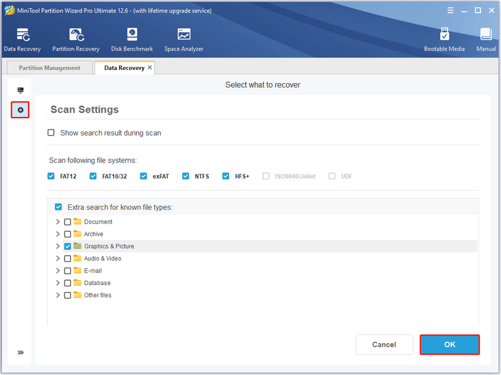Uncheck the NTFS file system checkbox
Image resolution: width=501 pixels, height=375 pixels.
[x=185, y=176]
